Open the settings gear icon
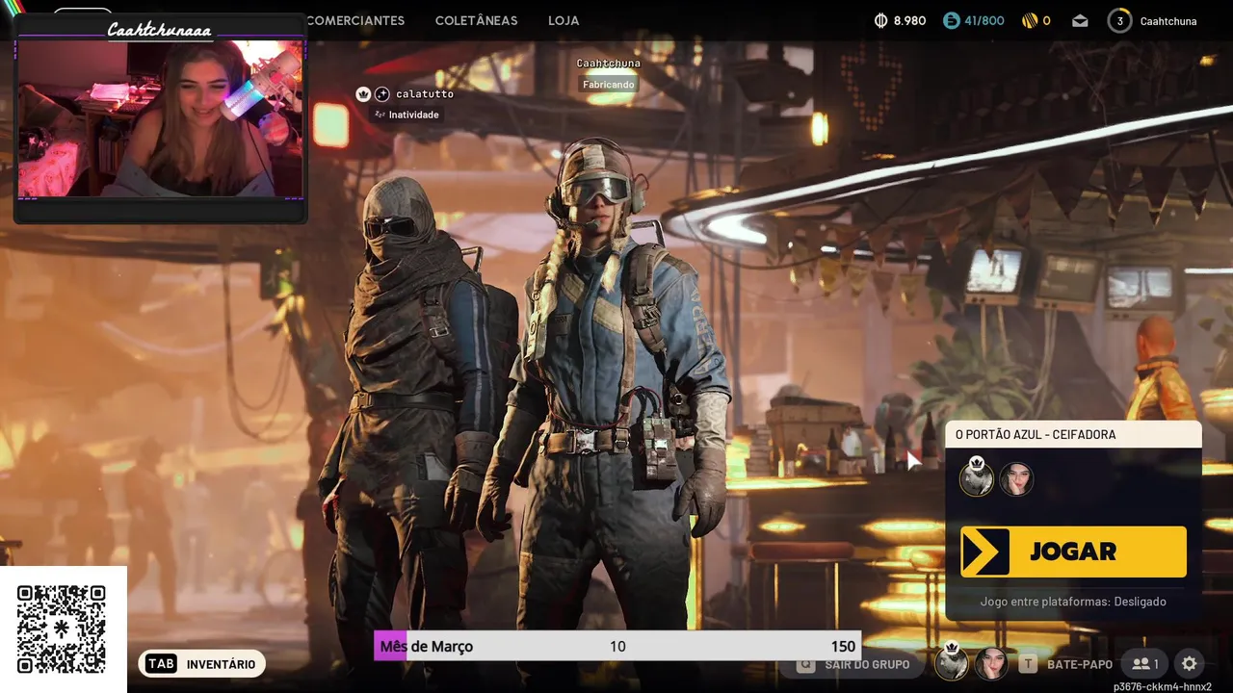The height and width of the screenshot is (693, 1233). point(1190,664)
